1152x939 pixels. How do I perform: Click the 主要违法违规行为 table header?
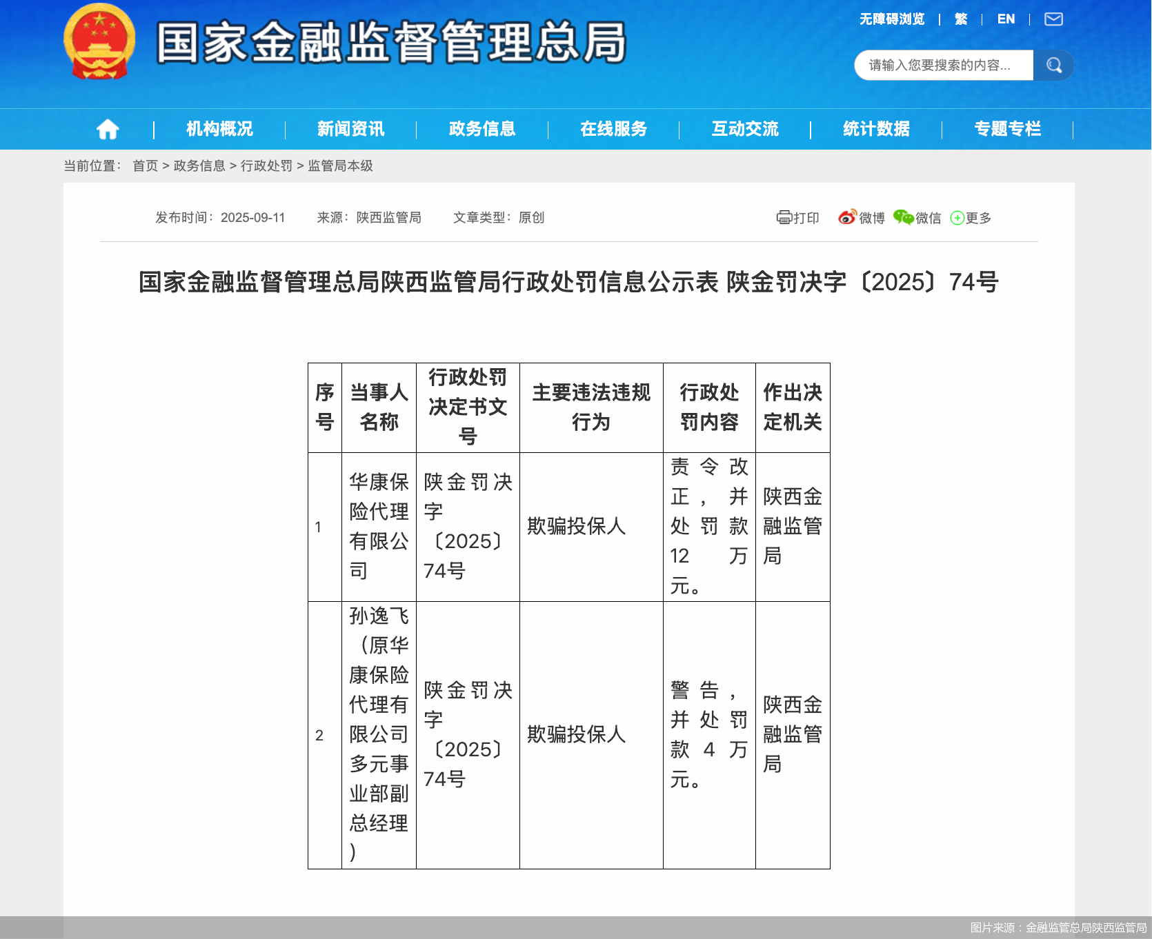click(x=591, y=407)
